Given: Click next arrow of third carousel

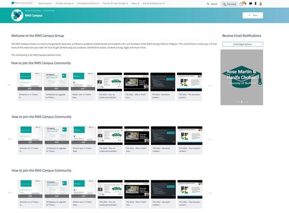Looking at the screenshot, I should [210, 193].
